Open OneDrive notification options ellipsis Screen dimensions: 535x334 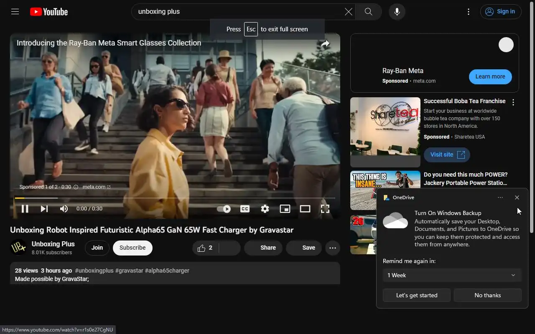500,197
